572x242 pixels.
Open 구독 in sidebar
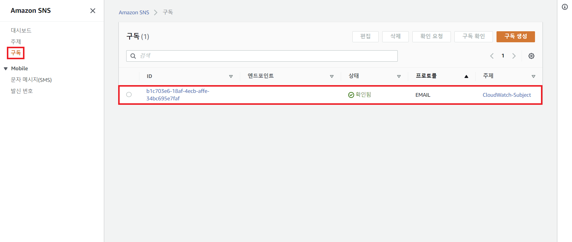click(x=16, y=53)
